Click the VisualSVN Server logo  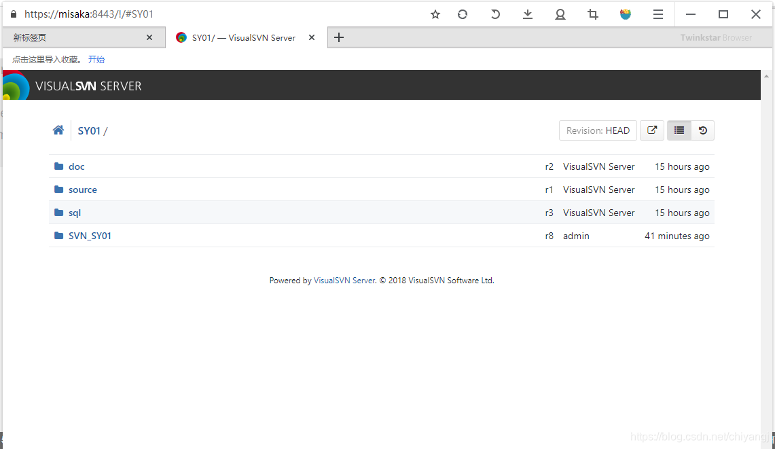click(x=16, y=86)
